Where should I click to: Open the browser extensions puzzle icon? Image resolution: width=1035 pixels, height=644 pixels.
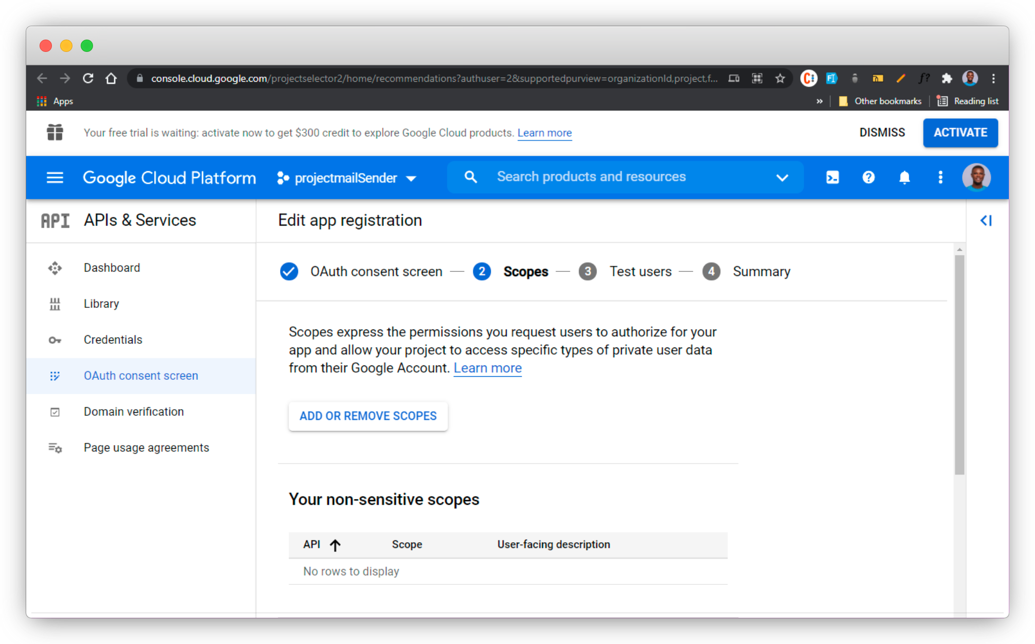[x=947, y=78]
